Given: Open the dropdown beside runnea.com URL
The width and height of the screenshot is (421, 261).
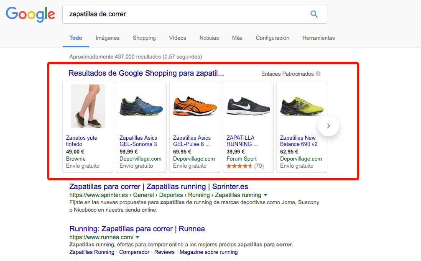Looking at the screenshot, I should 138,236.
